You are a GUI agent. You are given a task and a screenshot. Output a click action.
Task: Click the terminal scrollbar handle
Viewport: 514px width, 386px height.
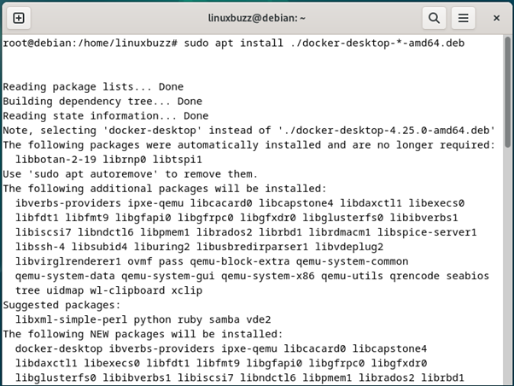click(x=507, y=92)
